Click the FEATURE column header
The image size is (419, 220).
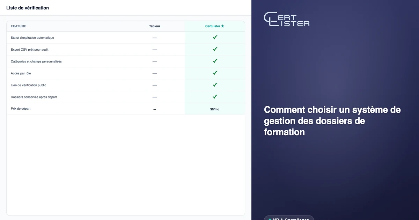tap(19, 26)
